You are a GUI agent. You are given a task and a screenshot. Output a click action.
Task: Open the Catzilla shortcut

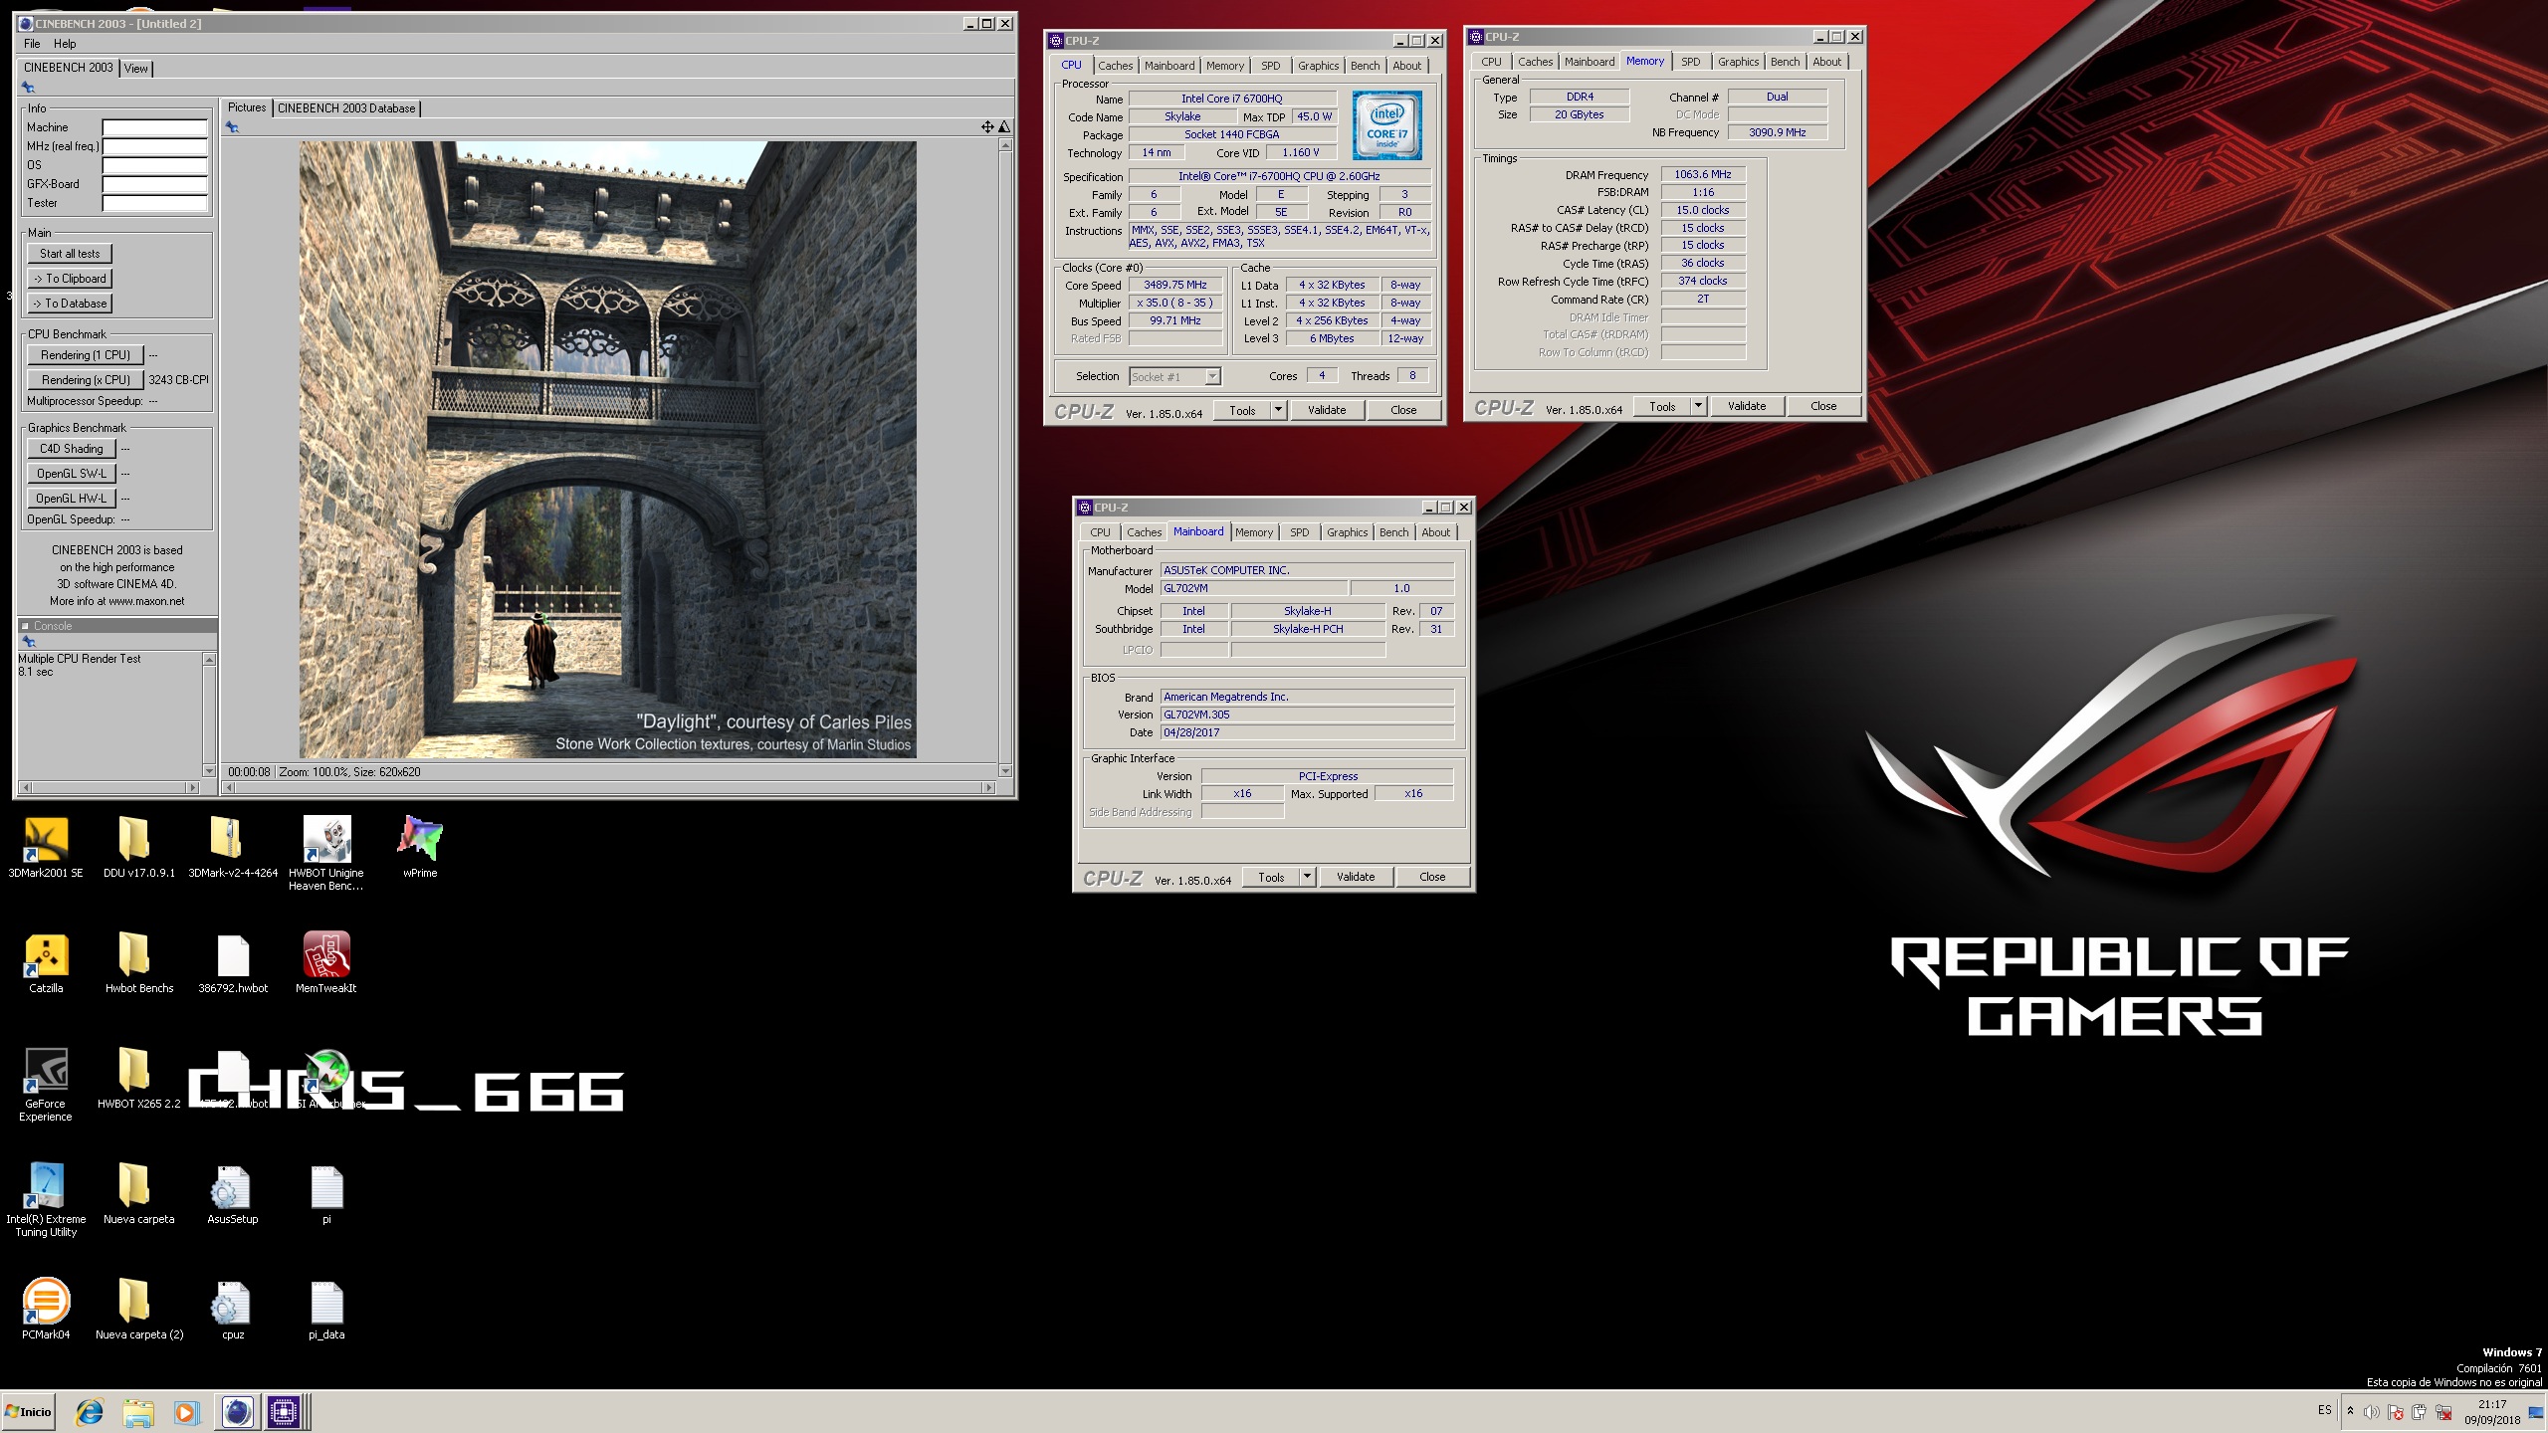coord(46,962)
